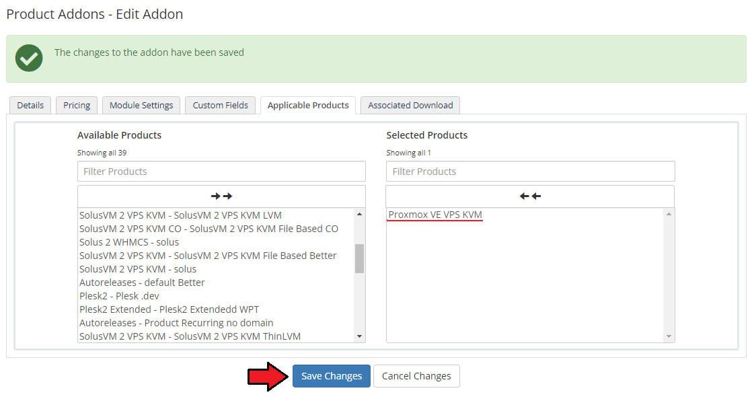Select SolusVM 2 VPS KVM File Based Better
The height and width of the screenshot is (409, 754).
(216, 256)
